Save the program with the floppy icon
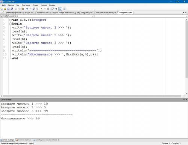The image size is (188, 145). click(x=8, y=9)
